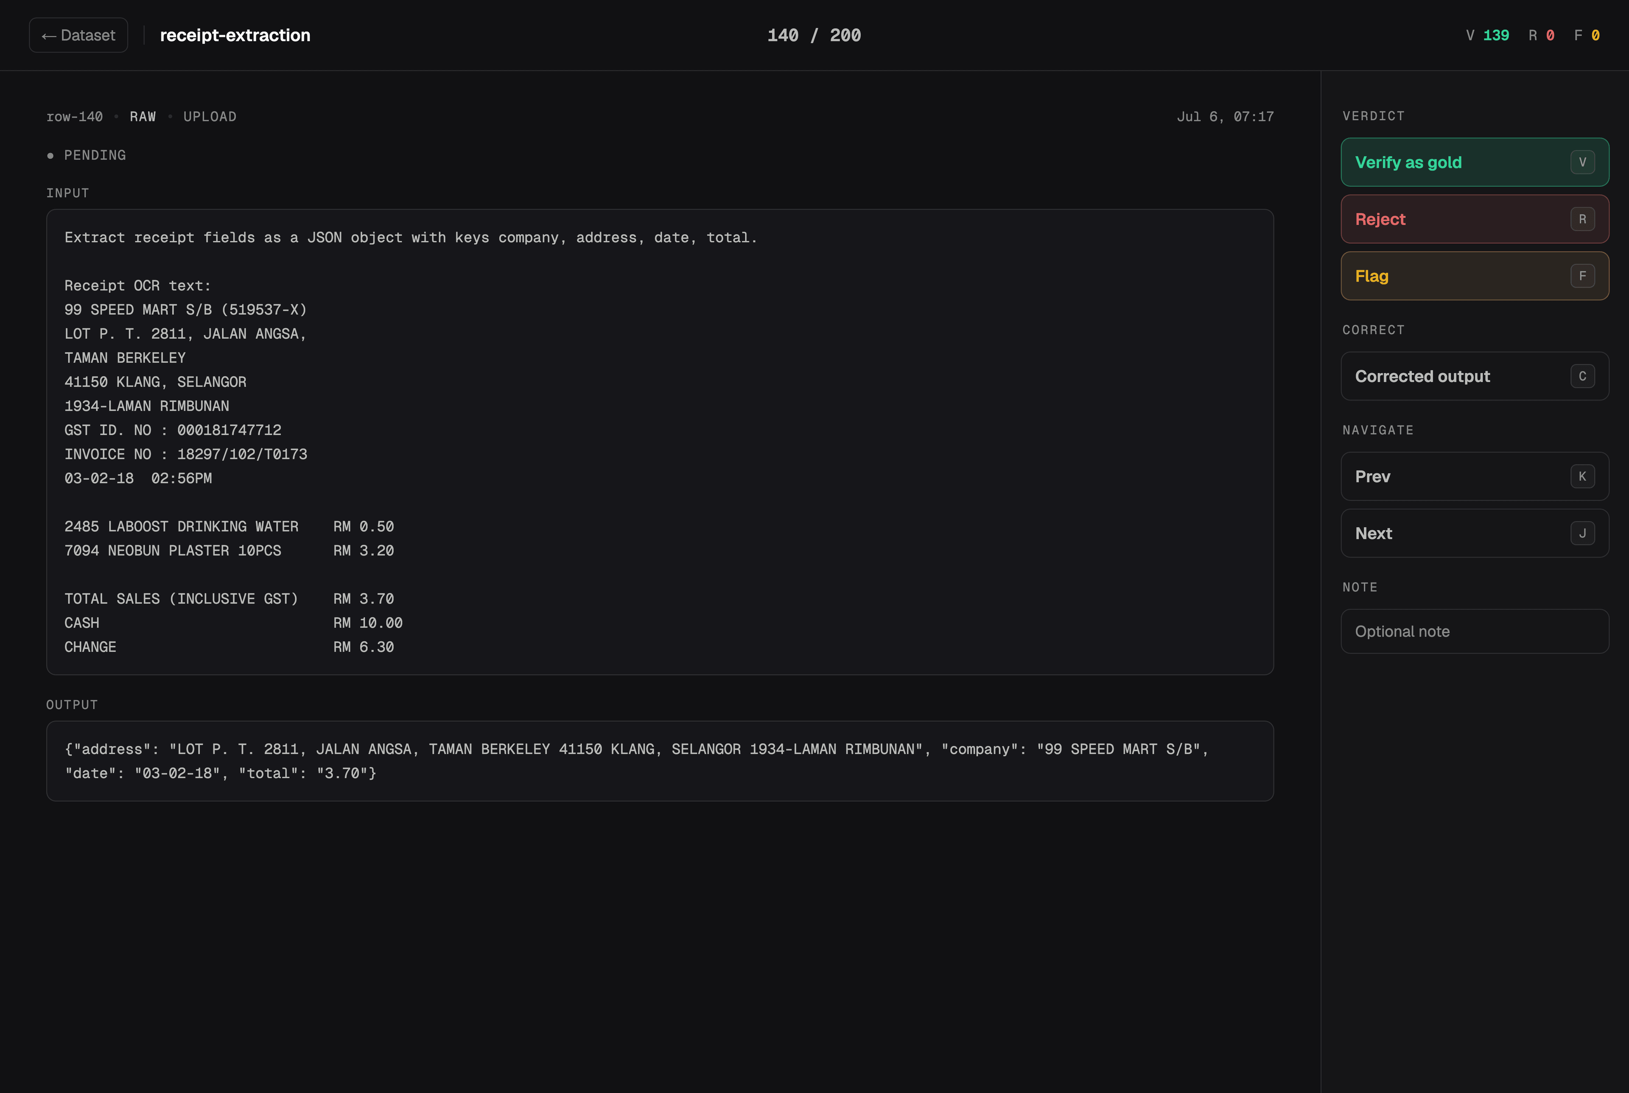1629x1093 pixels.
Task: Click the CORRECT section heading
Action: (x=1373, y=330)
